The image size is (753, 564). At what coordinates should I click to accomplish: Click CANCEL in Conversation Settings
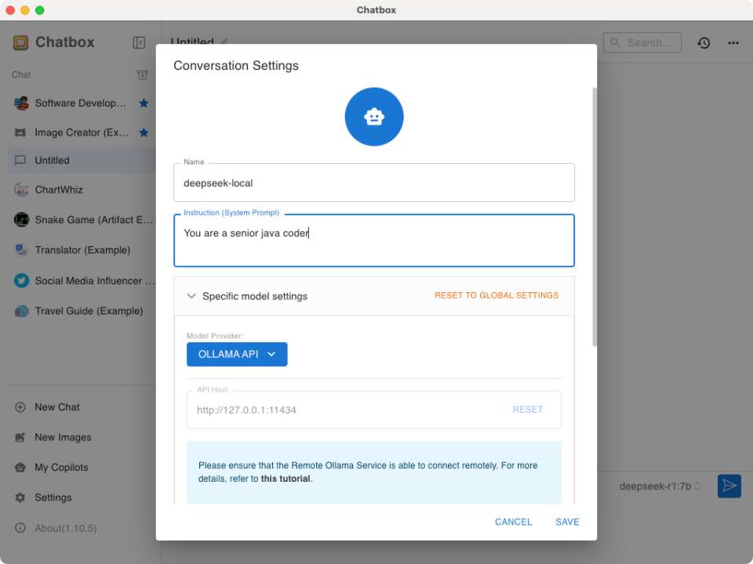click(513, 522)
